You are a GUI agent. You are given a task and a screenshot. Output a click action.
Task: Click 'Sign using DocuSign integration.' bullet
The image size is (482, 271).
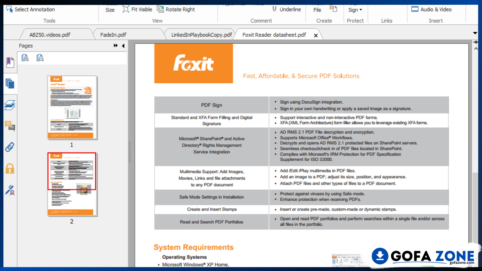312,102
